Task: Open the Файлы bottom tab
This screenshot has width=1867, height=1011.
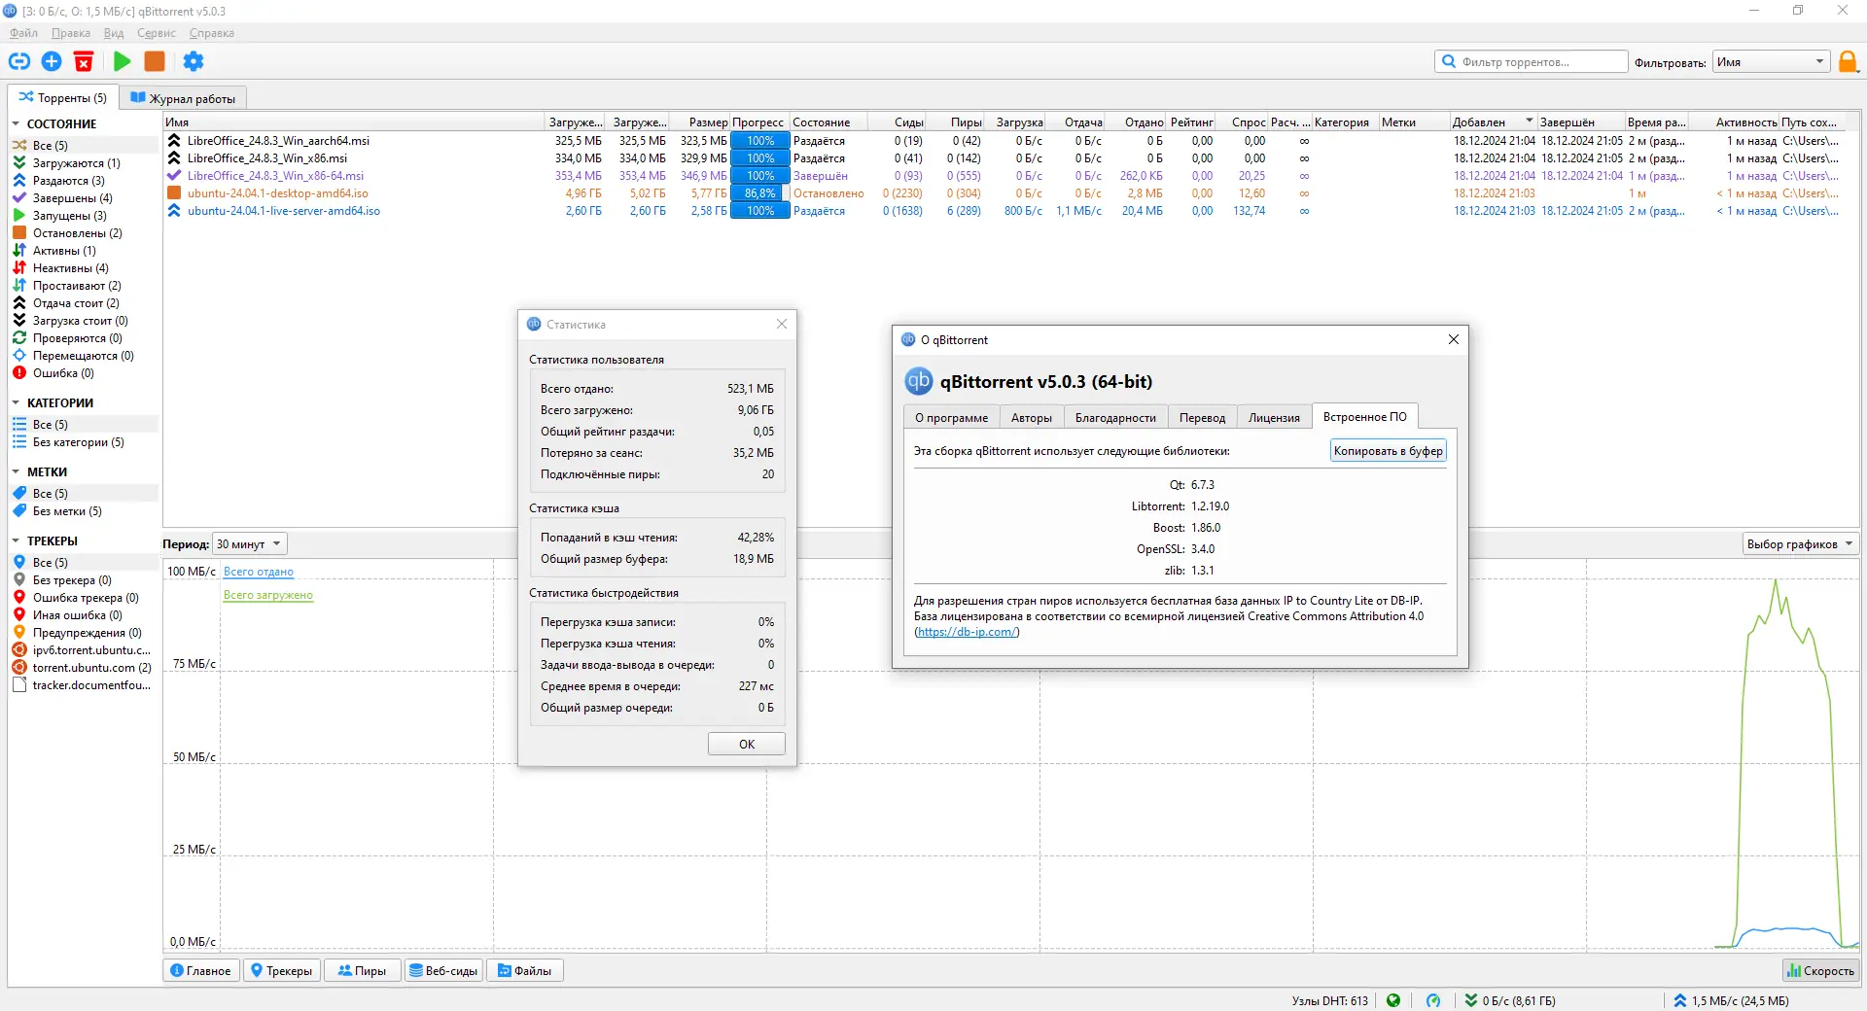Action: [525, 970]
